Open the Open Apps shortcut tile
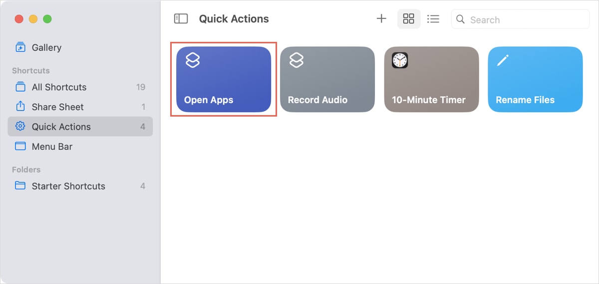Viewport: 599px width, 284px height. coord(224,79)
